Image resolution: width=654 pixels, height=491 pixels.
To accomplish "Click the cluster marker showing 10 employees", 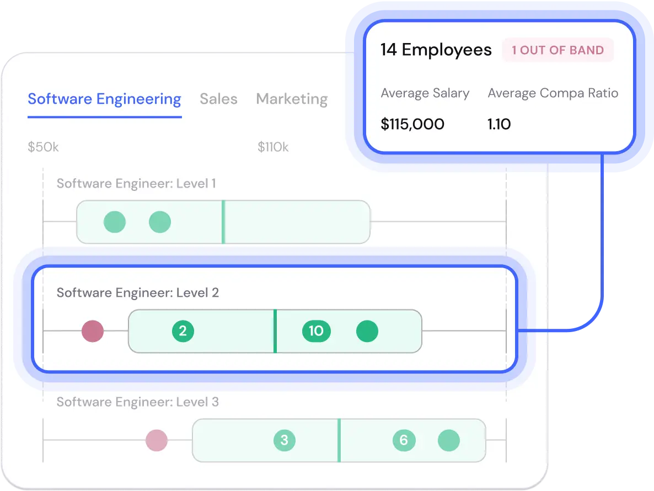I will (316, 332).
